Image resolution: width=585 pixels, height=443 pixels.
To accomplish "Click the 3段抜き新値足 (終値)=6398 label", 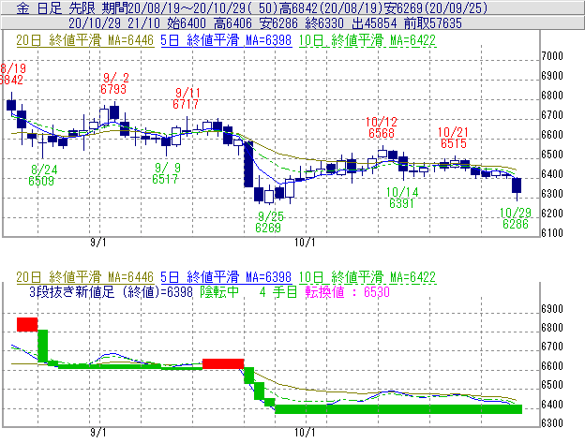I will pyautogui.click(x=112, y=291).
